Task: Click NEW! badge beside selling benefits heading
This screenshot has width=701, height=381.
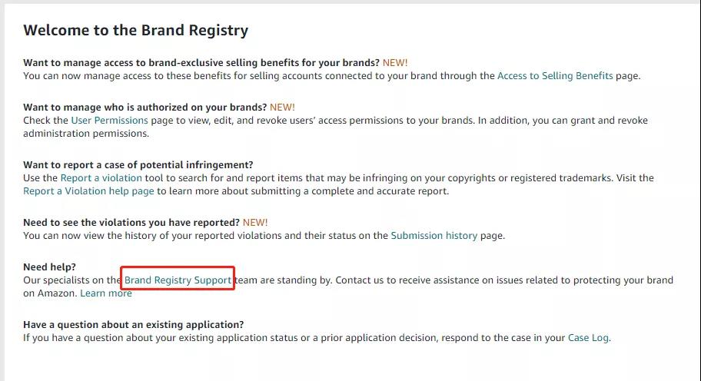Action: pyautogui.click(x=395, y=63)
